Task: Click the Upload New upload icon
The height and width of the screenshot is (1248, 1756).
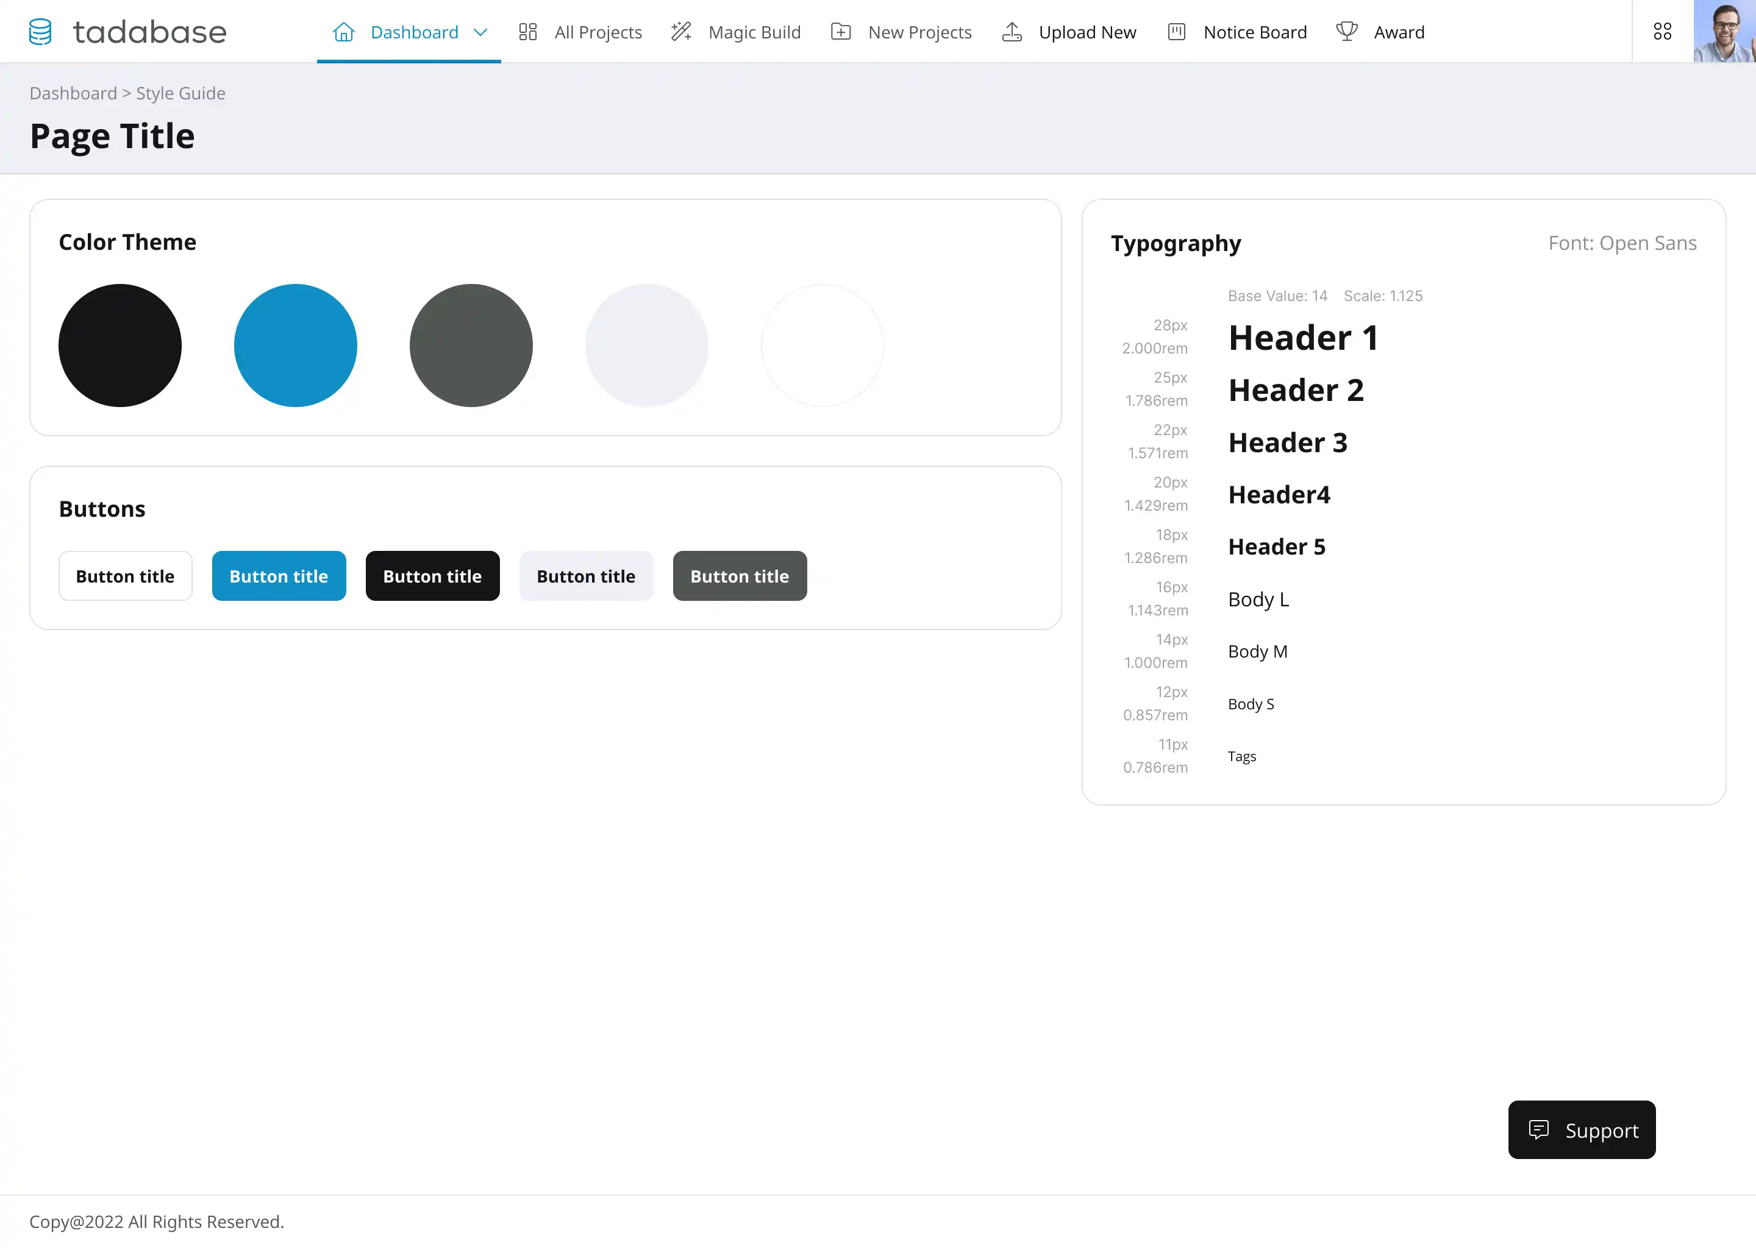Action: pyautogui.click(x=1012, y=32)
